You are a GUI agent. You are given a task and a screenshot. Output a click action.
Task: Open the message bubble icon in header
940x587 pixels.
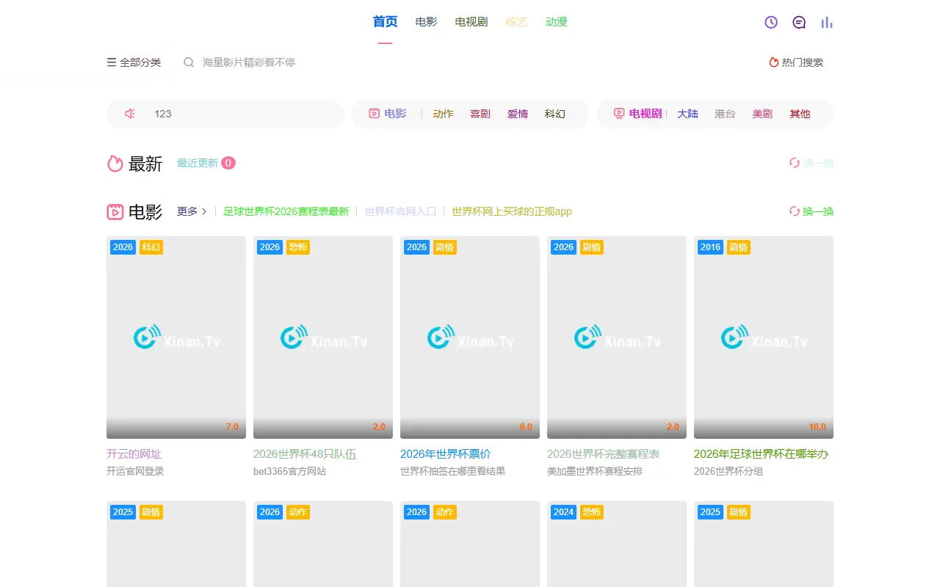pos(799,22)
